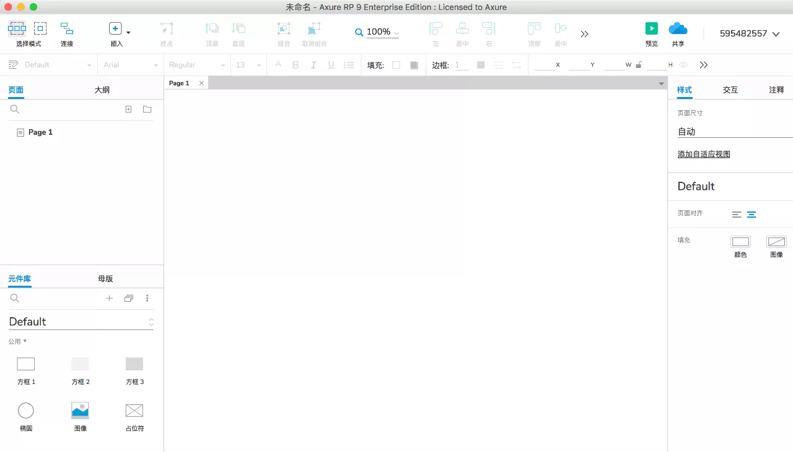Click the vertical middle align icon
Image resolution: width=793 pixels, height=452 pixels.
tap(561, 28)
